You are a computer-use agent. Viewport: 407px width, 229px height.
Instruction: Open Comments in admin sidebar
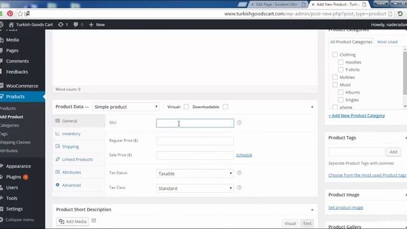pyautogui.click(x=17, y=61)
